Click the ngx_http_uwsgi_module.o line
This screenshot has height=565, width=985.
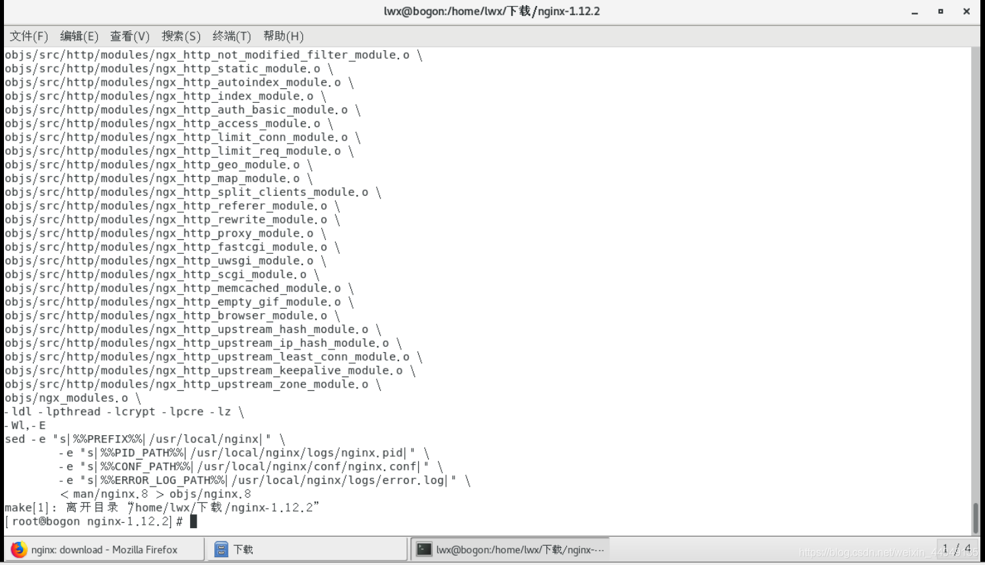pyautogui.click(x=166, y=261)
